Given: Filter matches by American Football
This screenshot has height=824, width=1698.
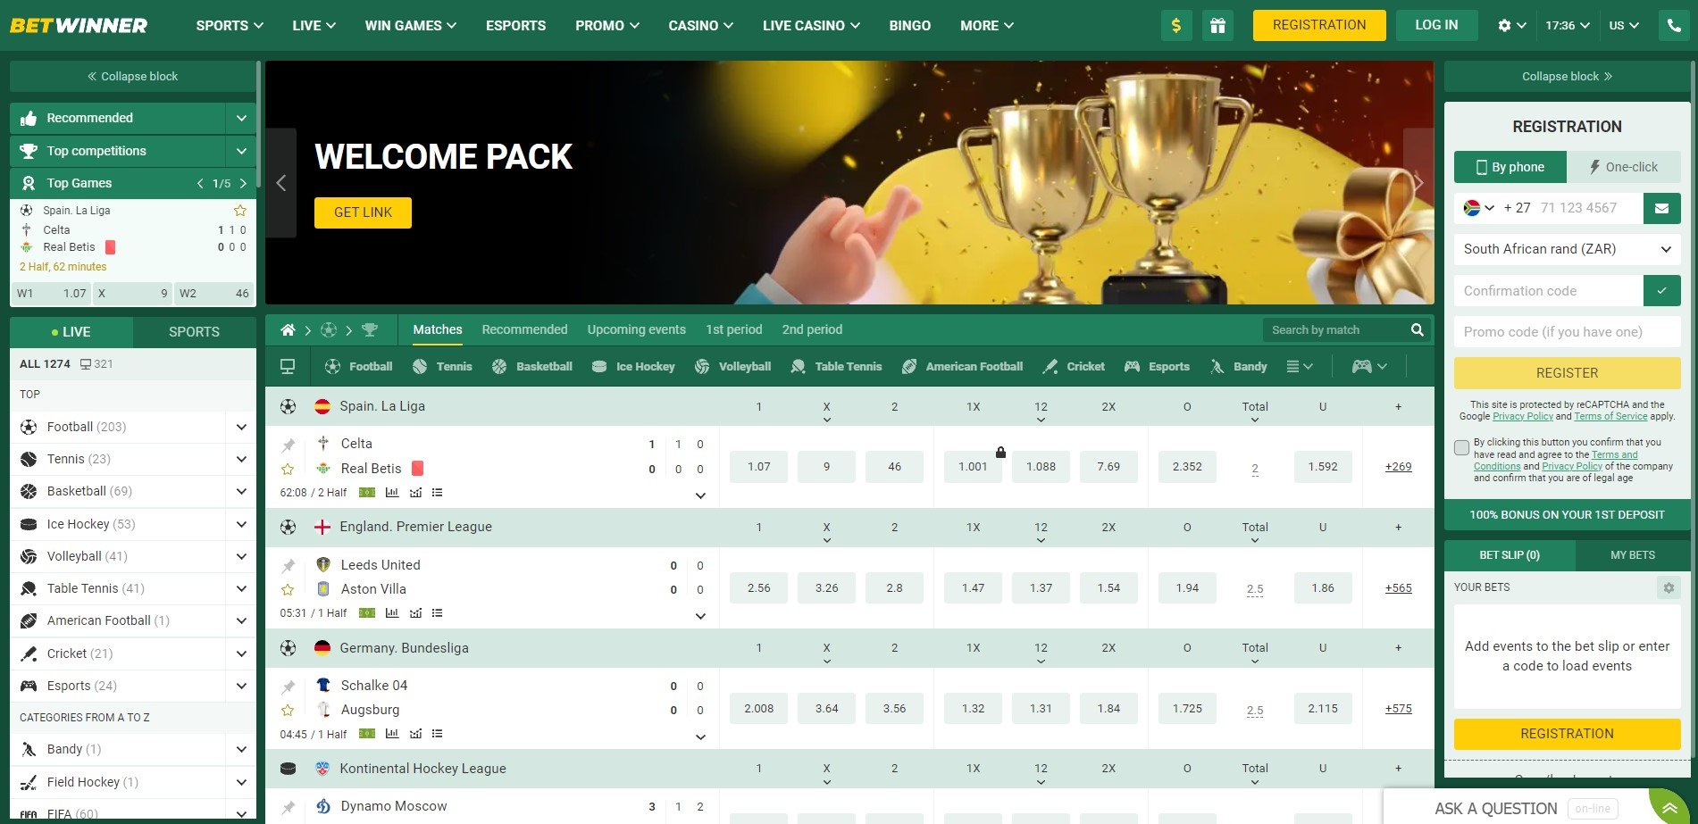Looking at the screenshot, I should tap(962, 367).
